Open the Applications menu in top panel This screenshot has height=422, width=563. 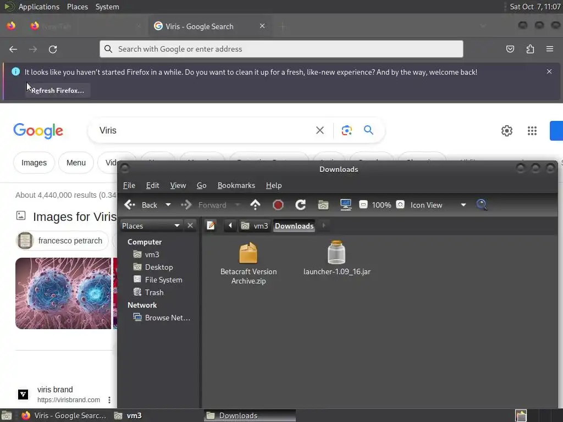click(x=39, y=7)
